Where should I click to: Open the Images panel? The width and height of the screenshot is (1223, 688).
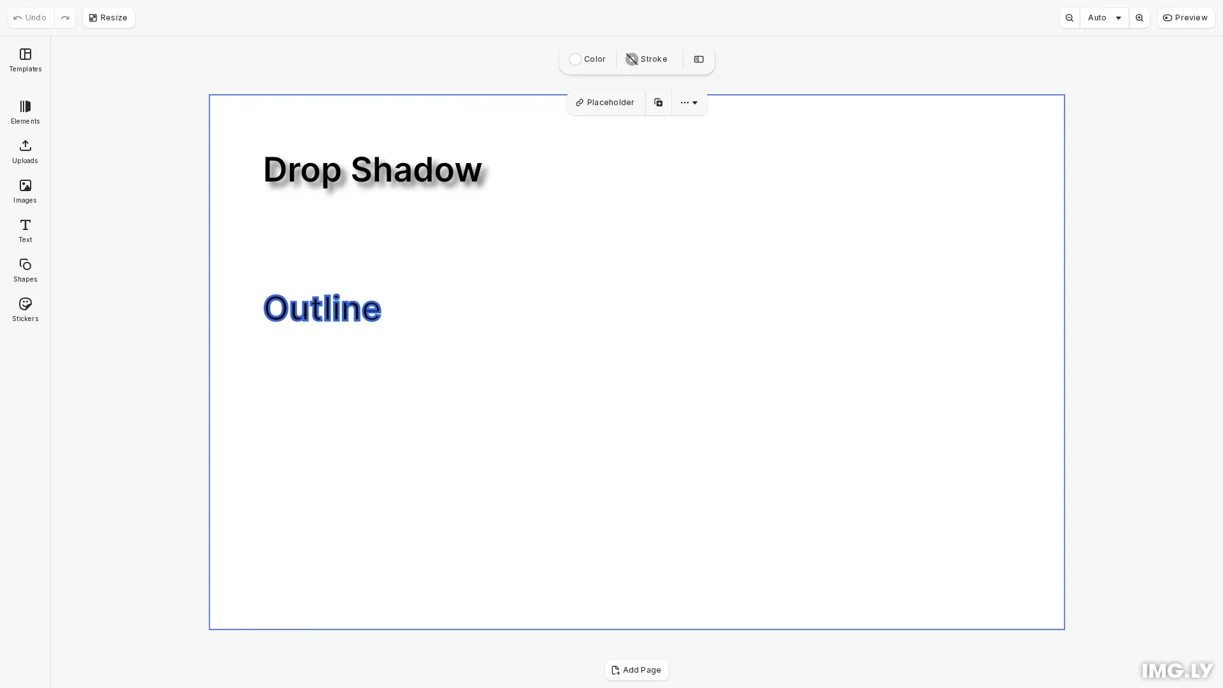[25, 190]
